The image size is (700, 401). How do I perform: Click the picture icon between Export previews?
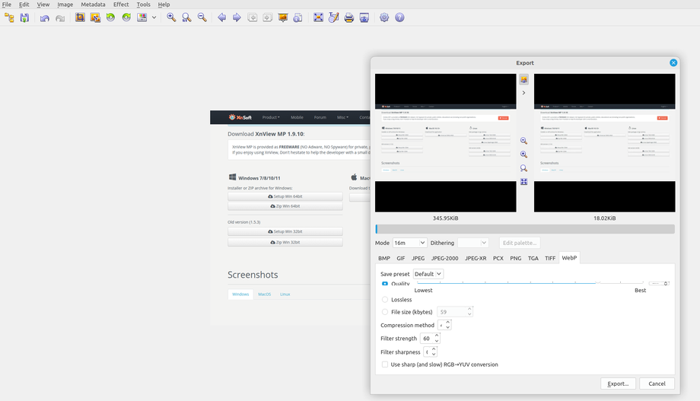524,79
